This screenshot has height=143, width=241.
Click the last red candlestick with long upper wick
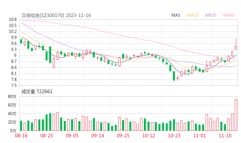[x=236, y=44]
